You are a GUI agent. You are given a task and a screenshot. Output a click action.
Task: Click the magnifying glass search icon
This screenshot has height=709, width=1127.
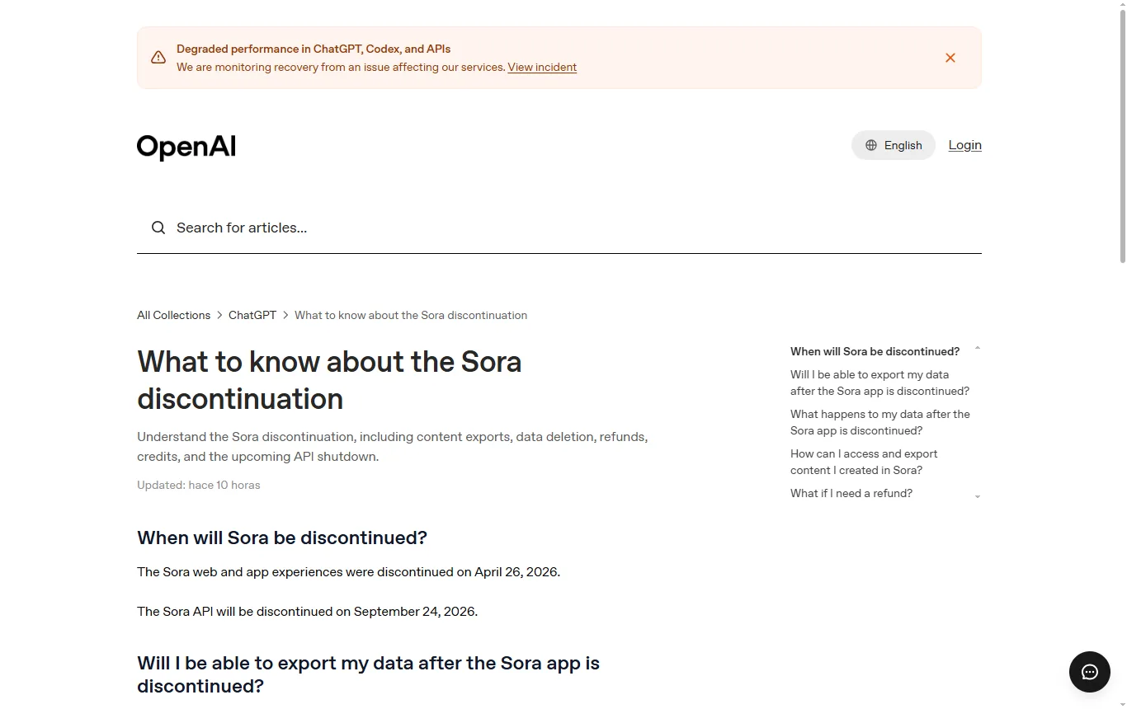[x=158, y=228]
